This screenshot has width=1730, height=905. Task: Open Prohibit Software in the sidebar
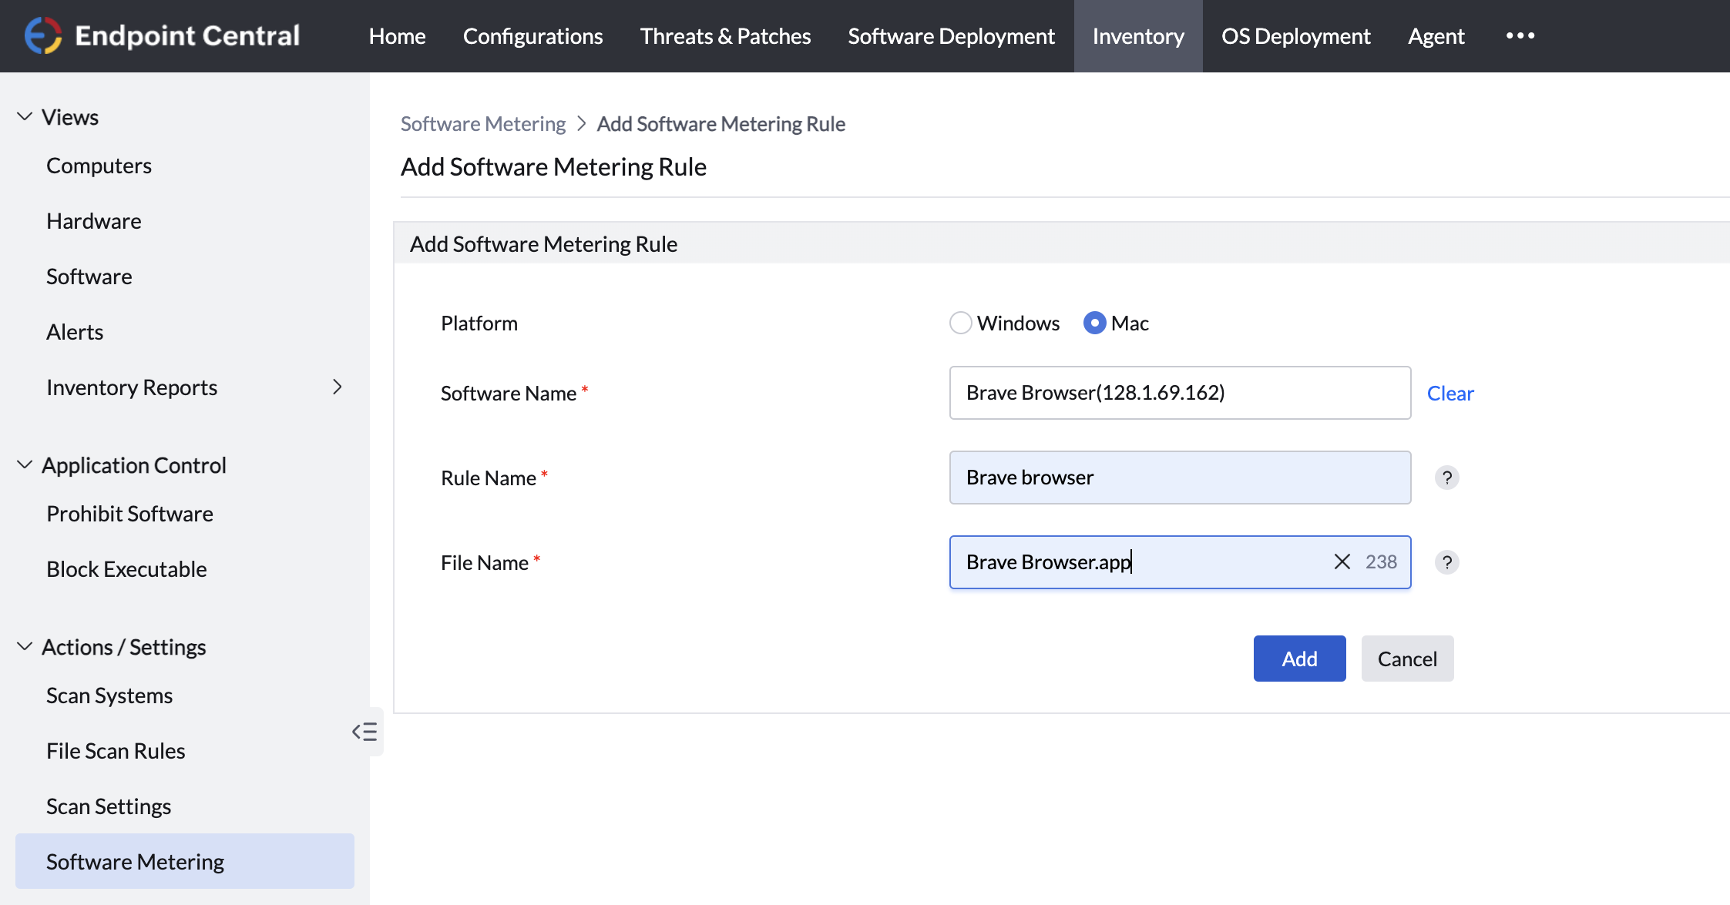(x=129, y=514)
